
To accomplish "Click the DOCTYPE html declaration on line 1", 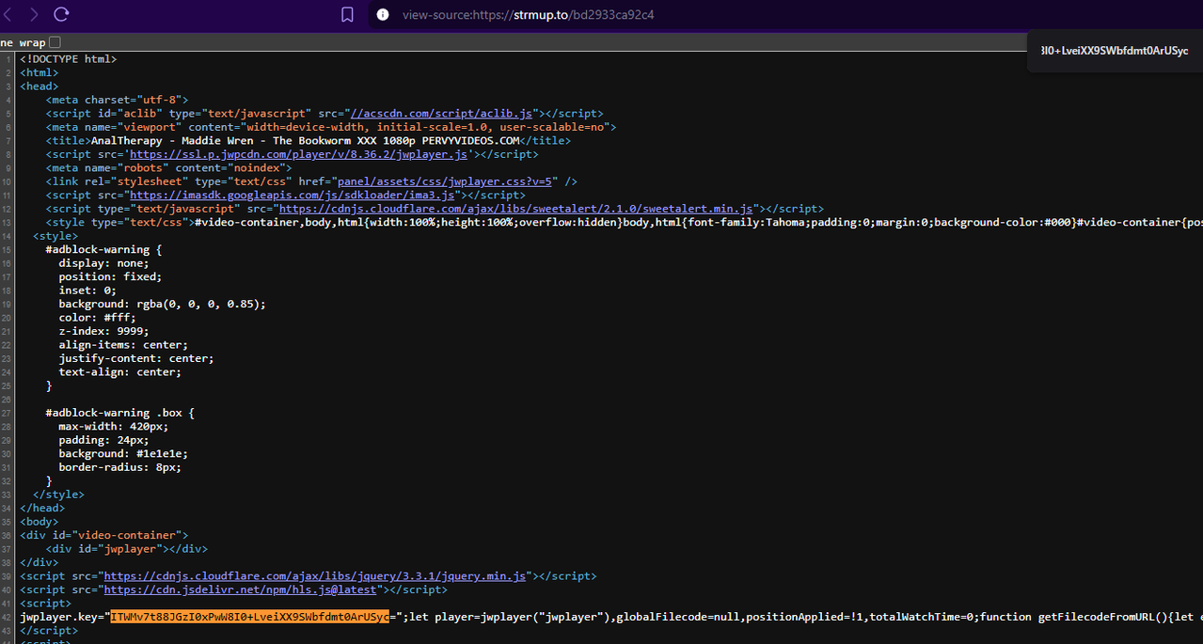I will [x=68, y=59].
